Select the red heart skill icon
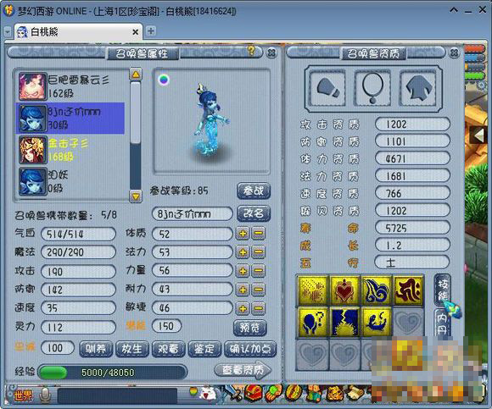Screen dimensions: 492x409 [x=345, y=290]
